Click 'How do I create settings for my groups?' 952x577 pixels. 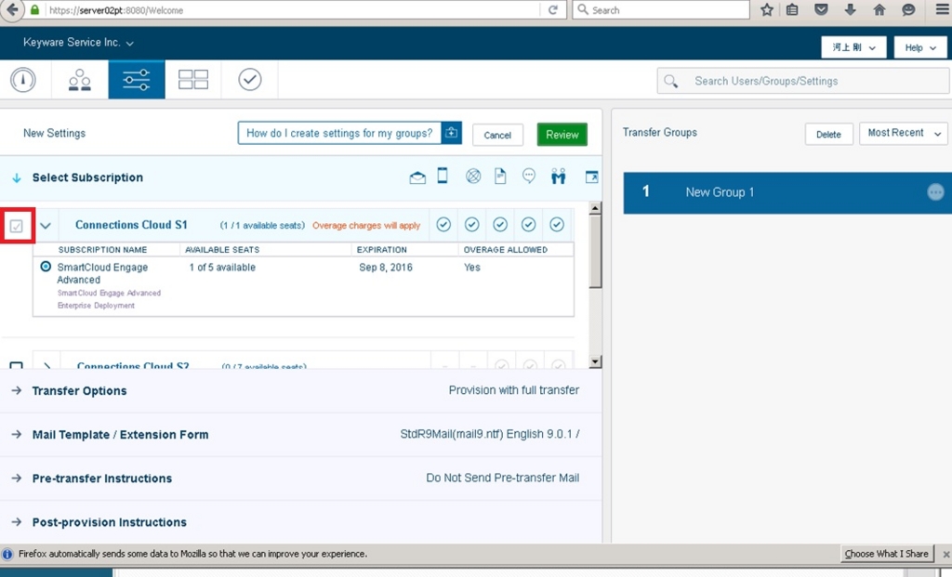[339, 133]
